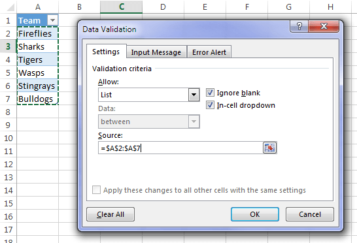The width and height of the screenshot is (357, 243).
Task: Switch to the Error Alert tab
Action: (209, 52)
